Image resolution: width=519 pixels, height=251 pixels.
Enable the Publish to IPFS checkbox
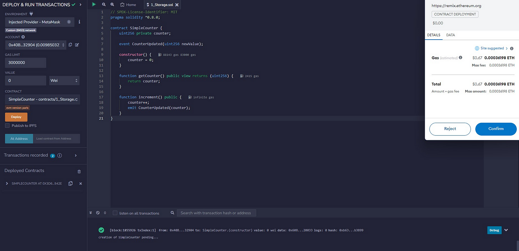pyautogui.click(x=7, y=126)
